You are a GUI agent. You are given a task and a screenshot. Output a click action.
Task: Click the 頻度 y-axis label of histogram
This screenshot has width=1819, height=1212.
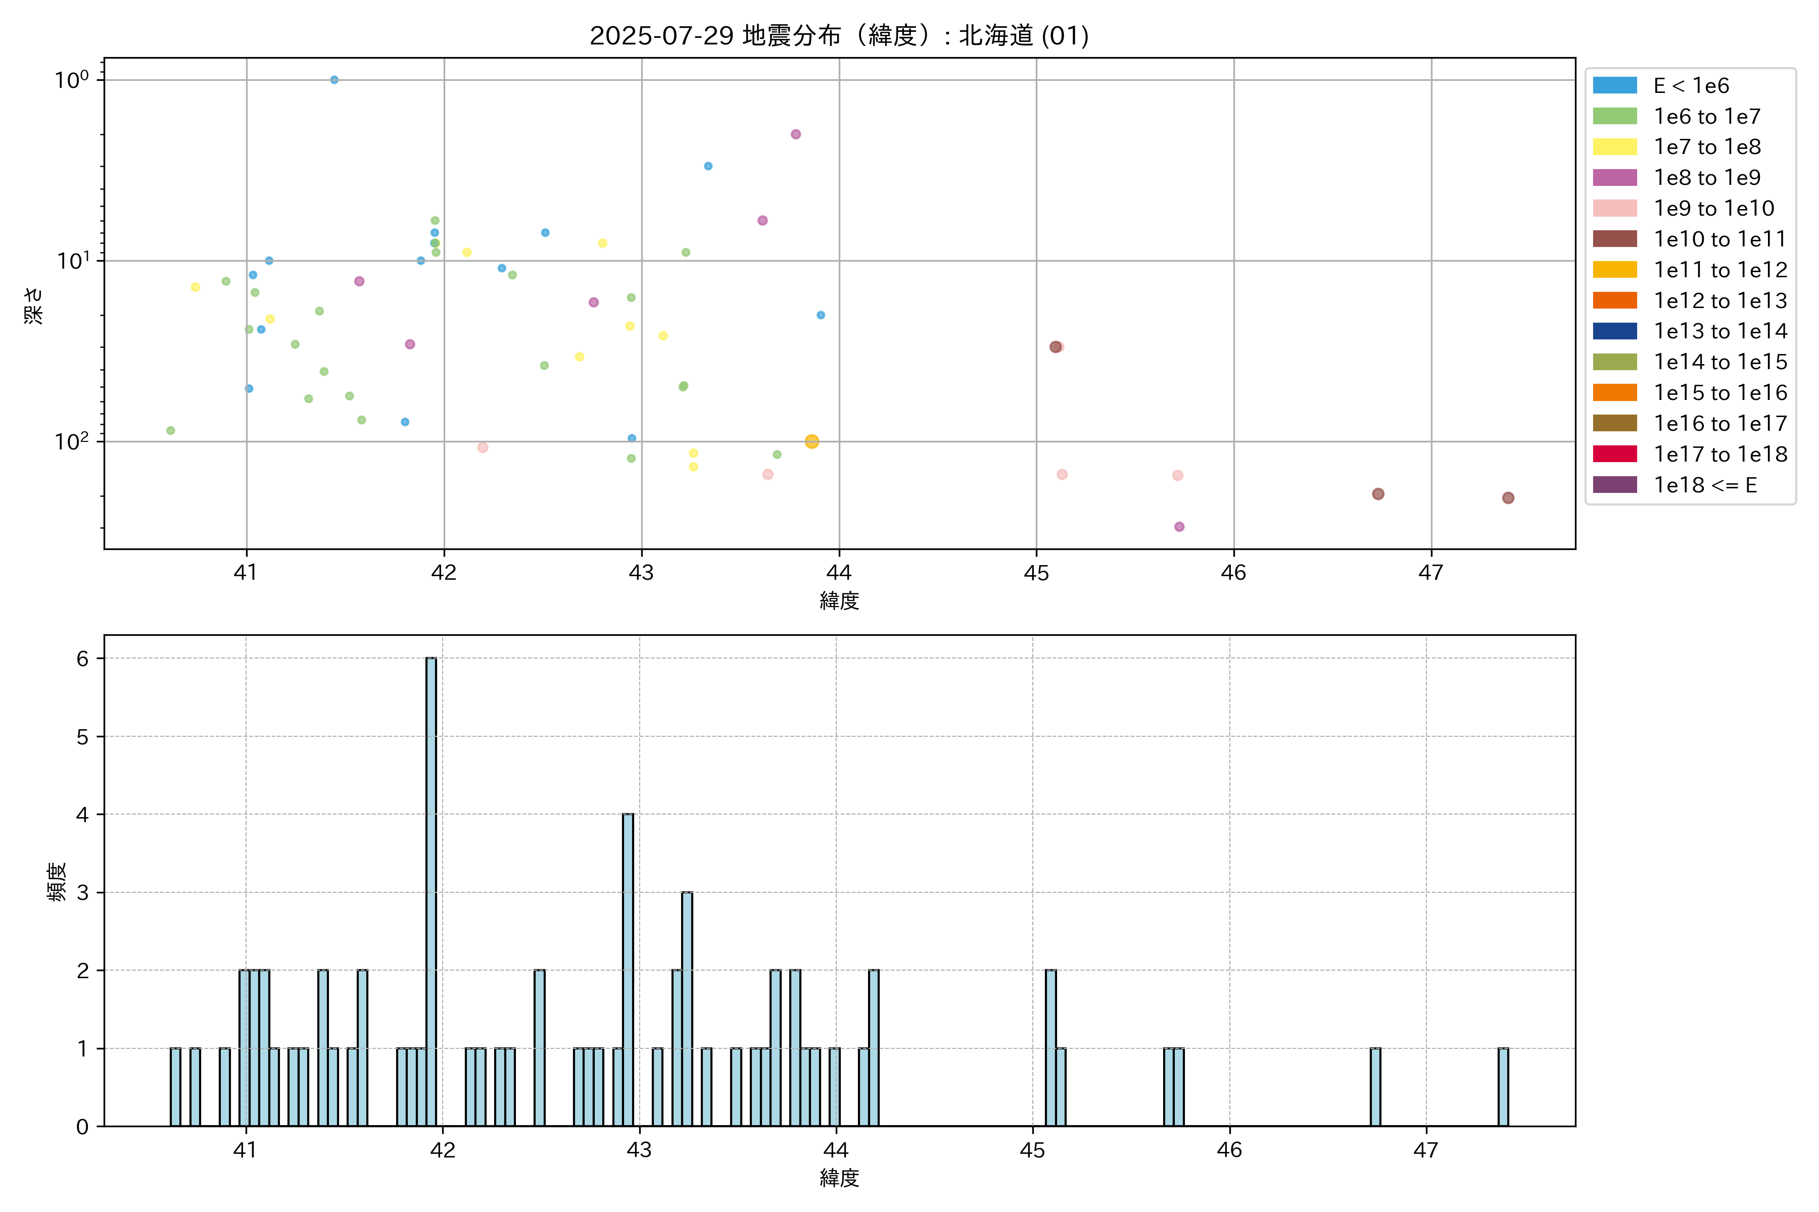pyautogui.click(x=57, y=882)
